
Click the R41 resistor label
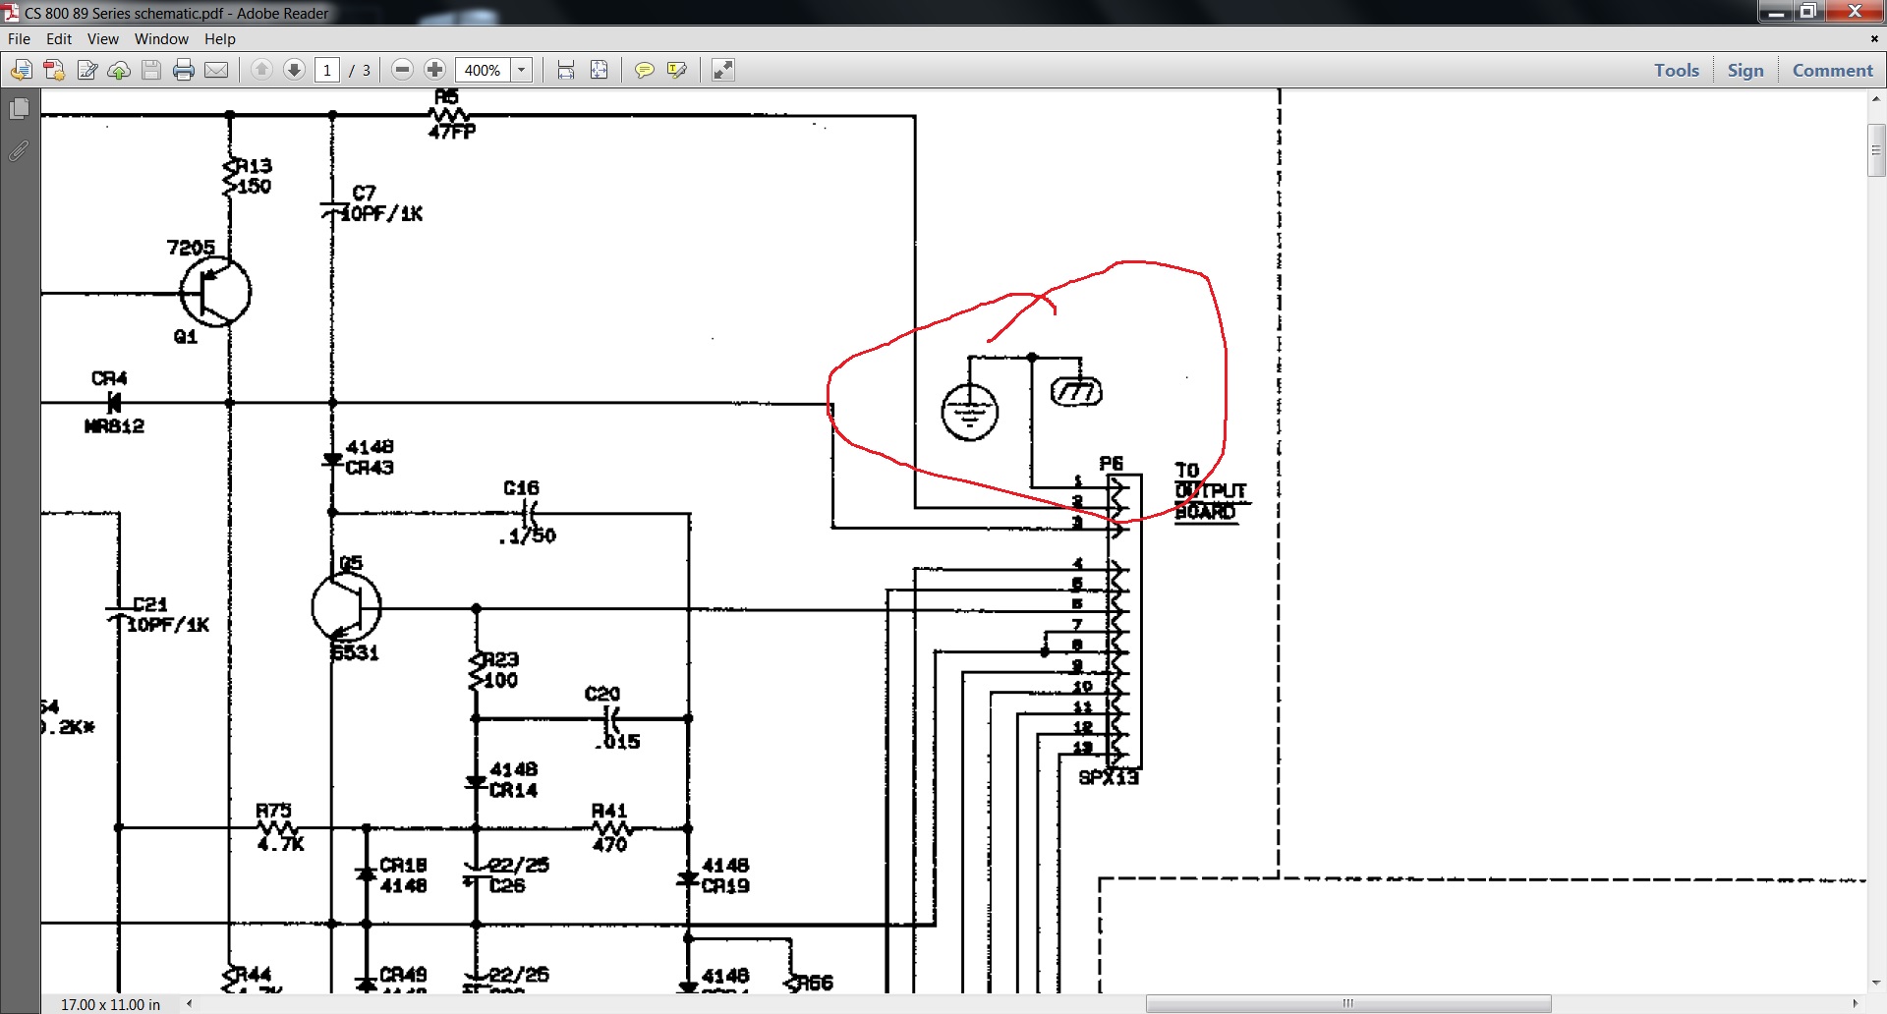coord(609,811)
